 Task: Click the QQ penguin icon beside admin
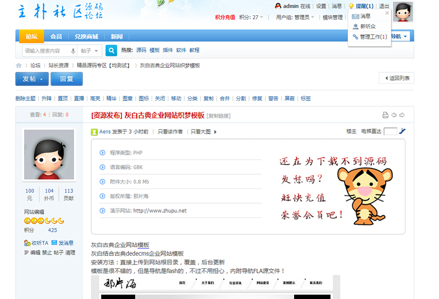pos(278,6)
